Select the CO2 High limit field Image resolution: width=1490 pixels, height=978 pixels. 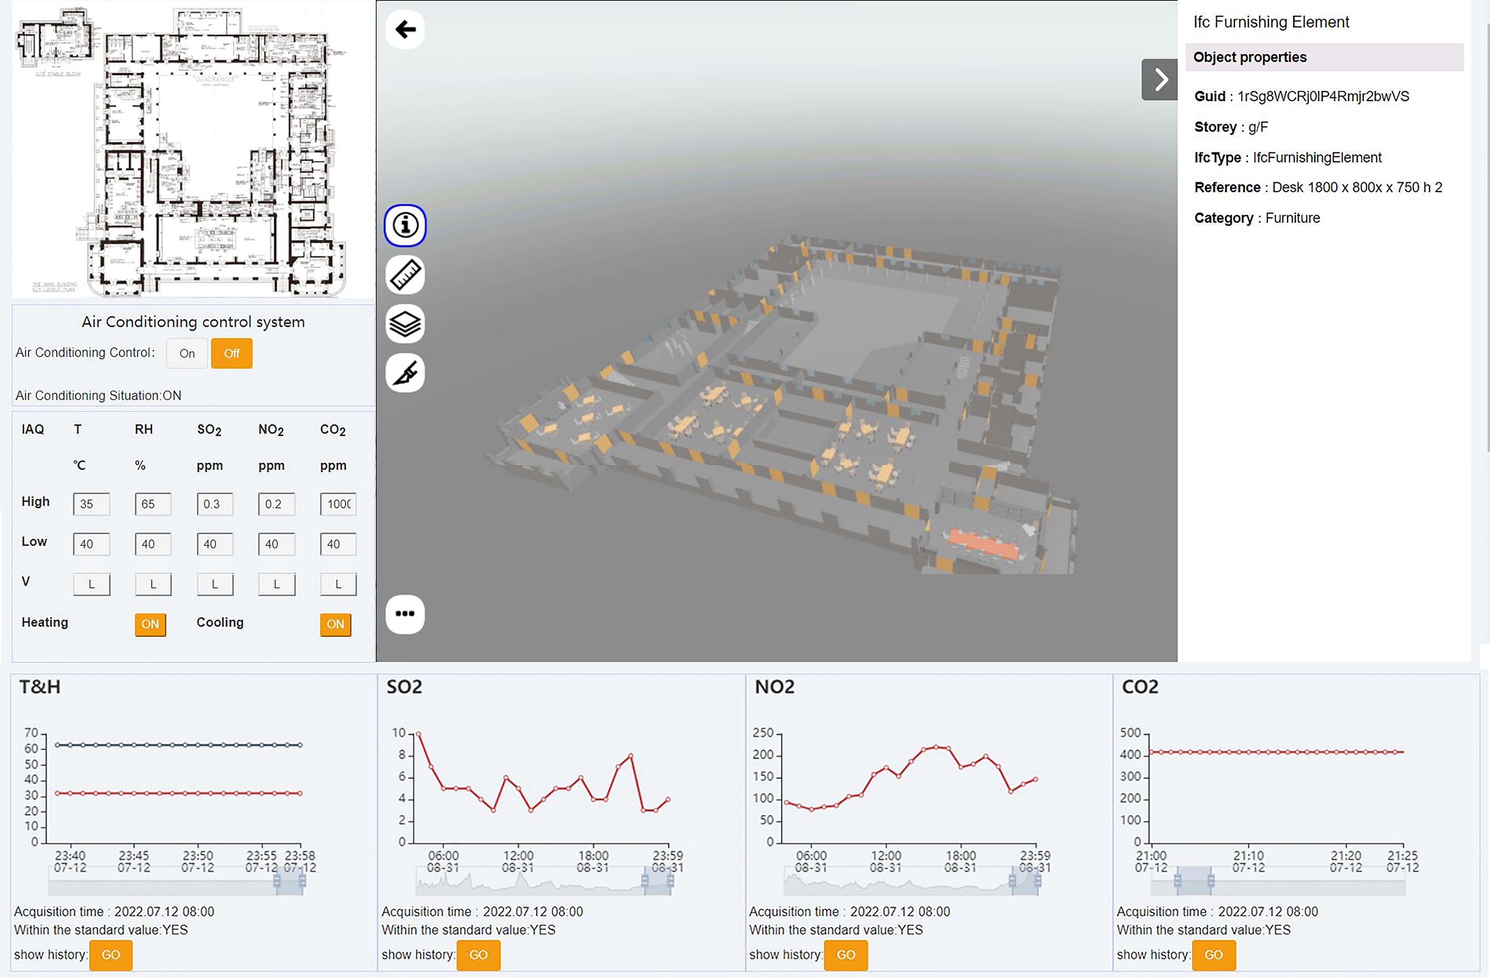338,504
